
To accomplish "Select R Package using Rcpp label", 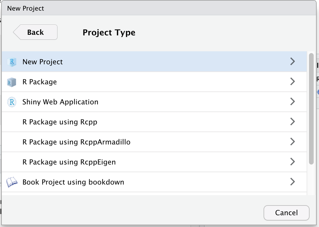I will pyautogui.click(x=60, y=122).
